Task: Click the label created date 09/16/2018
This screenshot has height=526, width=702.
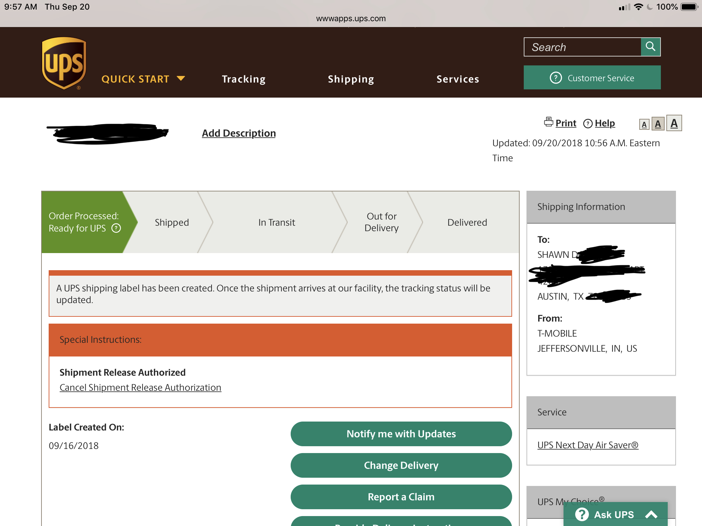Action: pos(74,446)
